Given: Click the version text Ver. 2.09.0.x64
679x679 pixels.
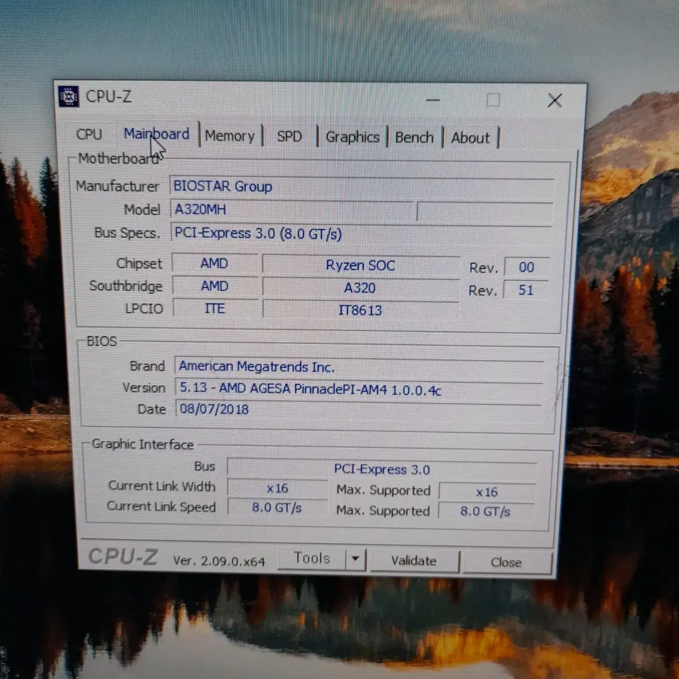Looking at the screenshot, I should pyautogui.click(x=219, y=561).
